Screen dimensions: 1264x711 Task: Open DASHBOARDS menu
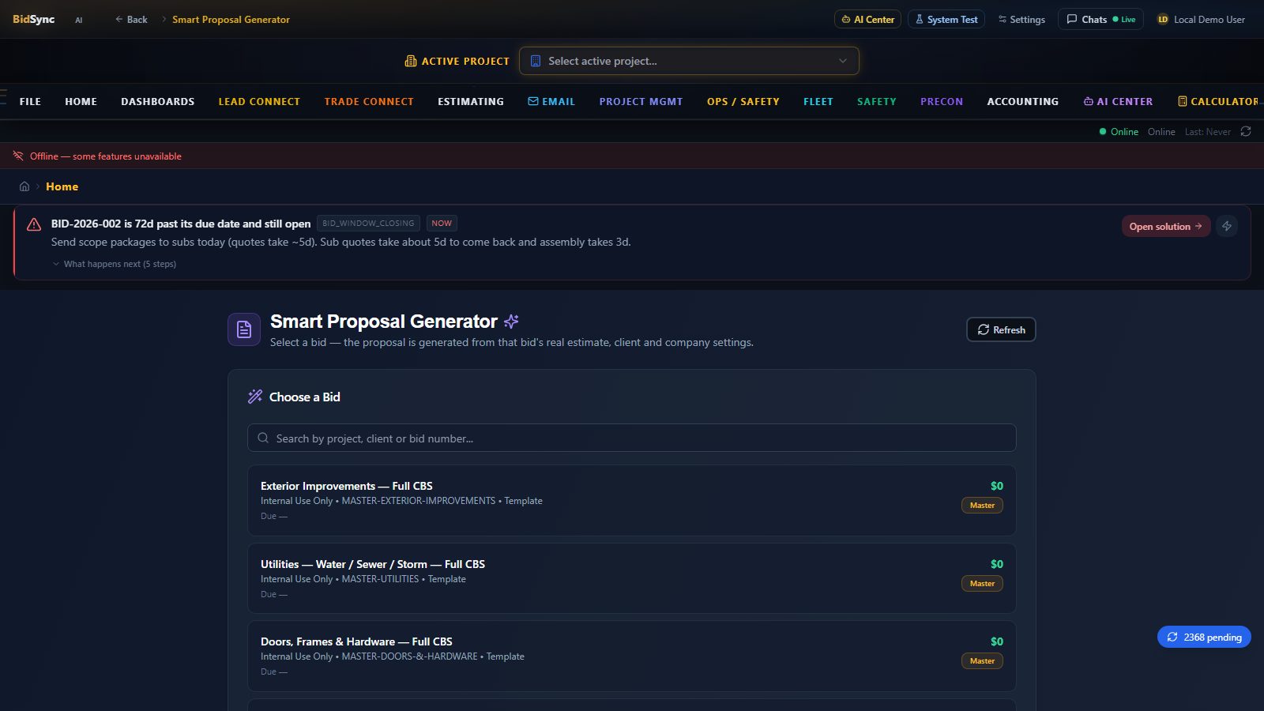point(157,101)
